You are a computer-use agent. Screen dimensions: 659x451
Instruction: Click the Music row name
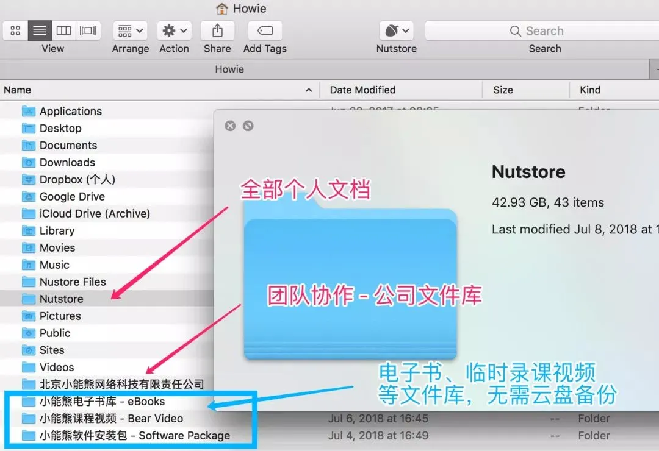click(x=55, y=265)
